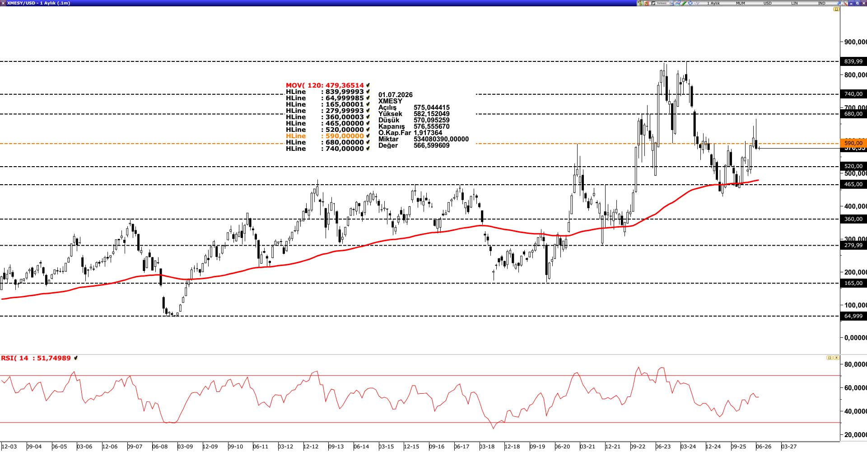Toggle the MOV 120 indicator checkmark
Screen dimensions: 867x452
tap(368, 85)
